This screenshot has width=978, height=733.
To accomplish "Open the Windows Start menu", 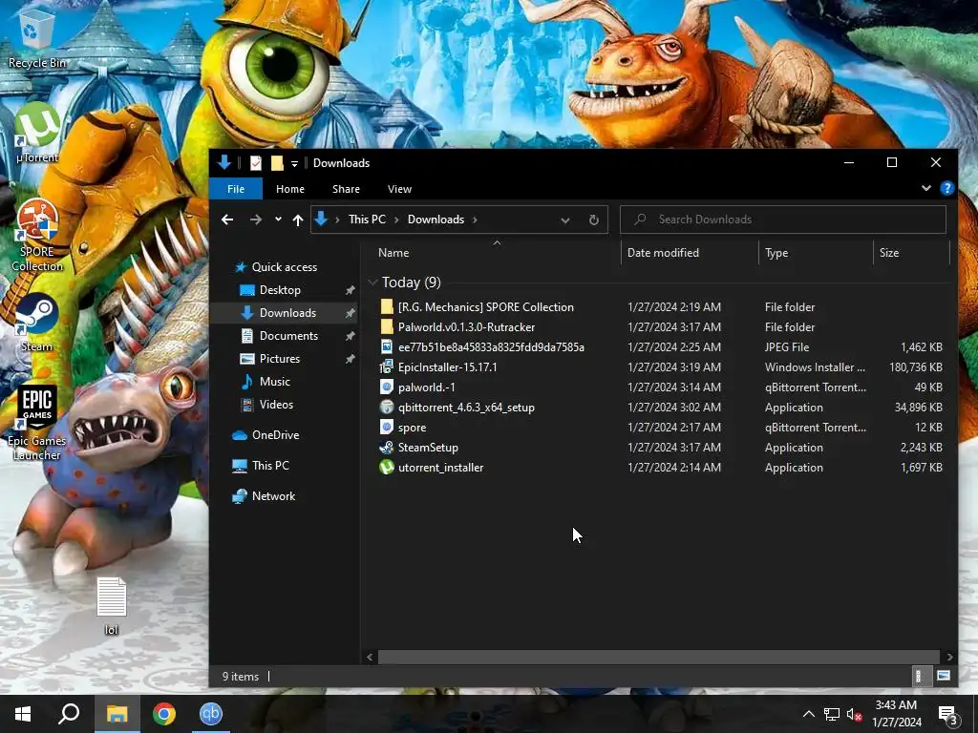I will pos(23,714).
